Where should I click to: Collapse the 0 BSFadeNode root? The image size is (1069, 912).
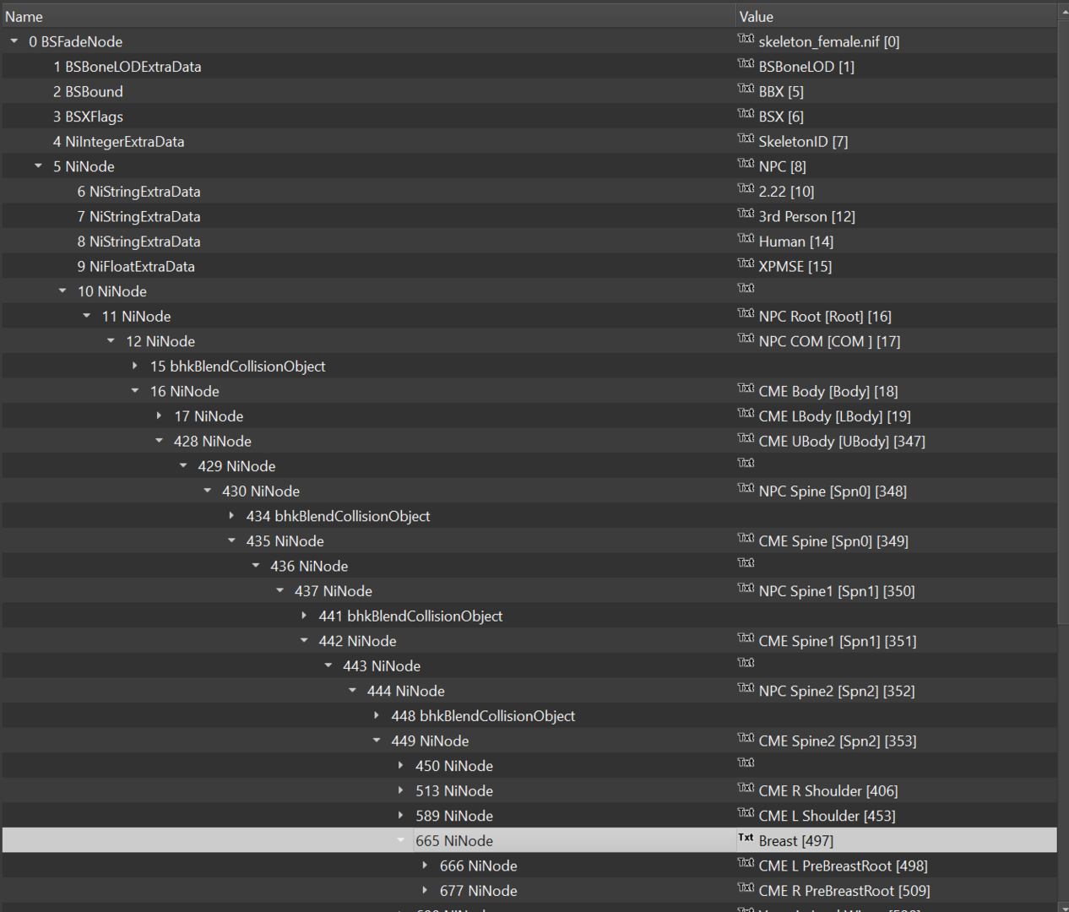pyautogui.click(x=14, y=41)
